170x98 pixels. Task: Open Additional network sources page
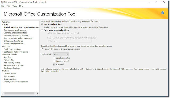15,30
